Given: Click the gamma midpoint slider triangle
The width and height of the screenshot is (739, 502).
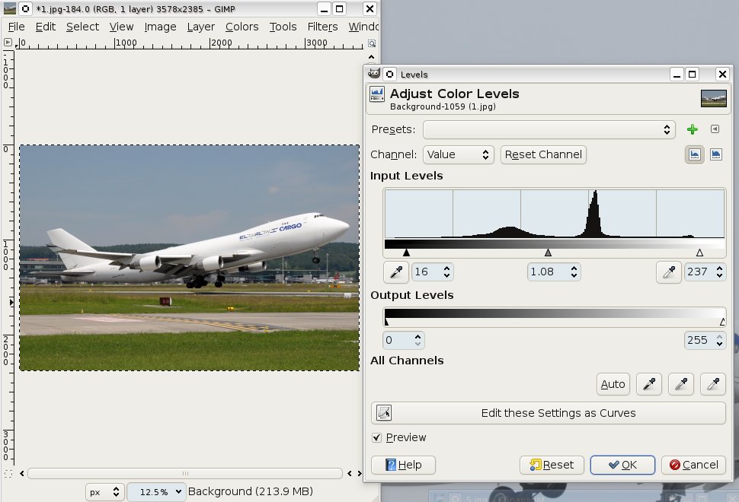Looking at the screenshot, I should click(x=548, y=253).
